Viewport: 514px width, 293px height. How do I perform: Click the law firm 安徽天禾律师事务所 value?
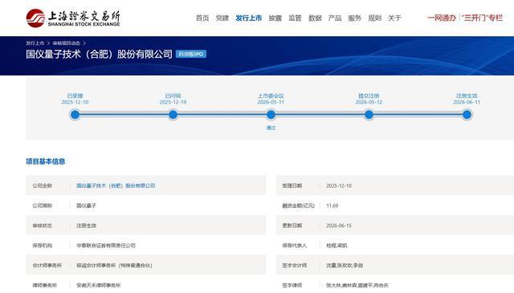tap(99, 285)
